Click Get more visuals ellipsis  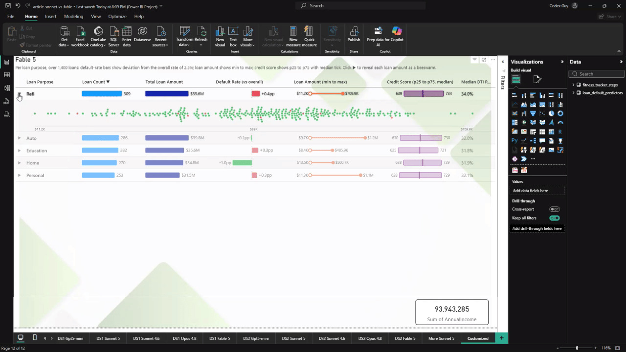533,159
